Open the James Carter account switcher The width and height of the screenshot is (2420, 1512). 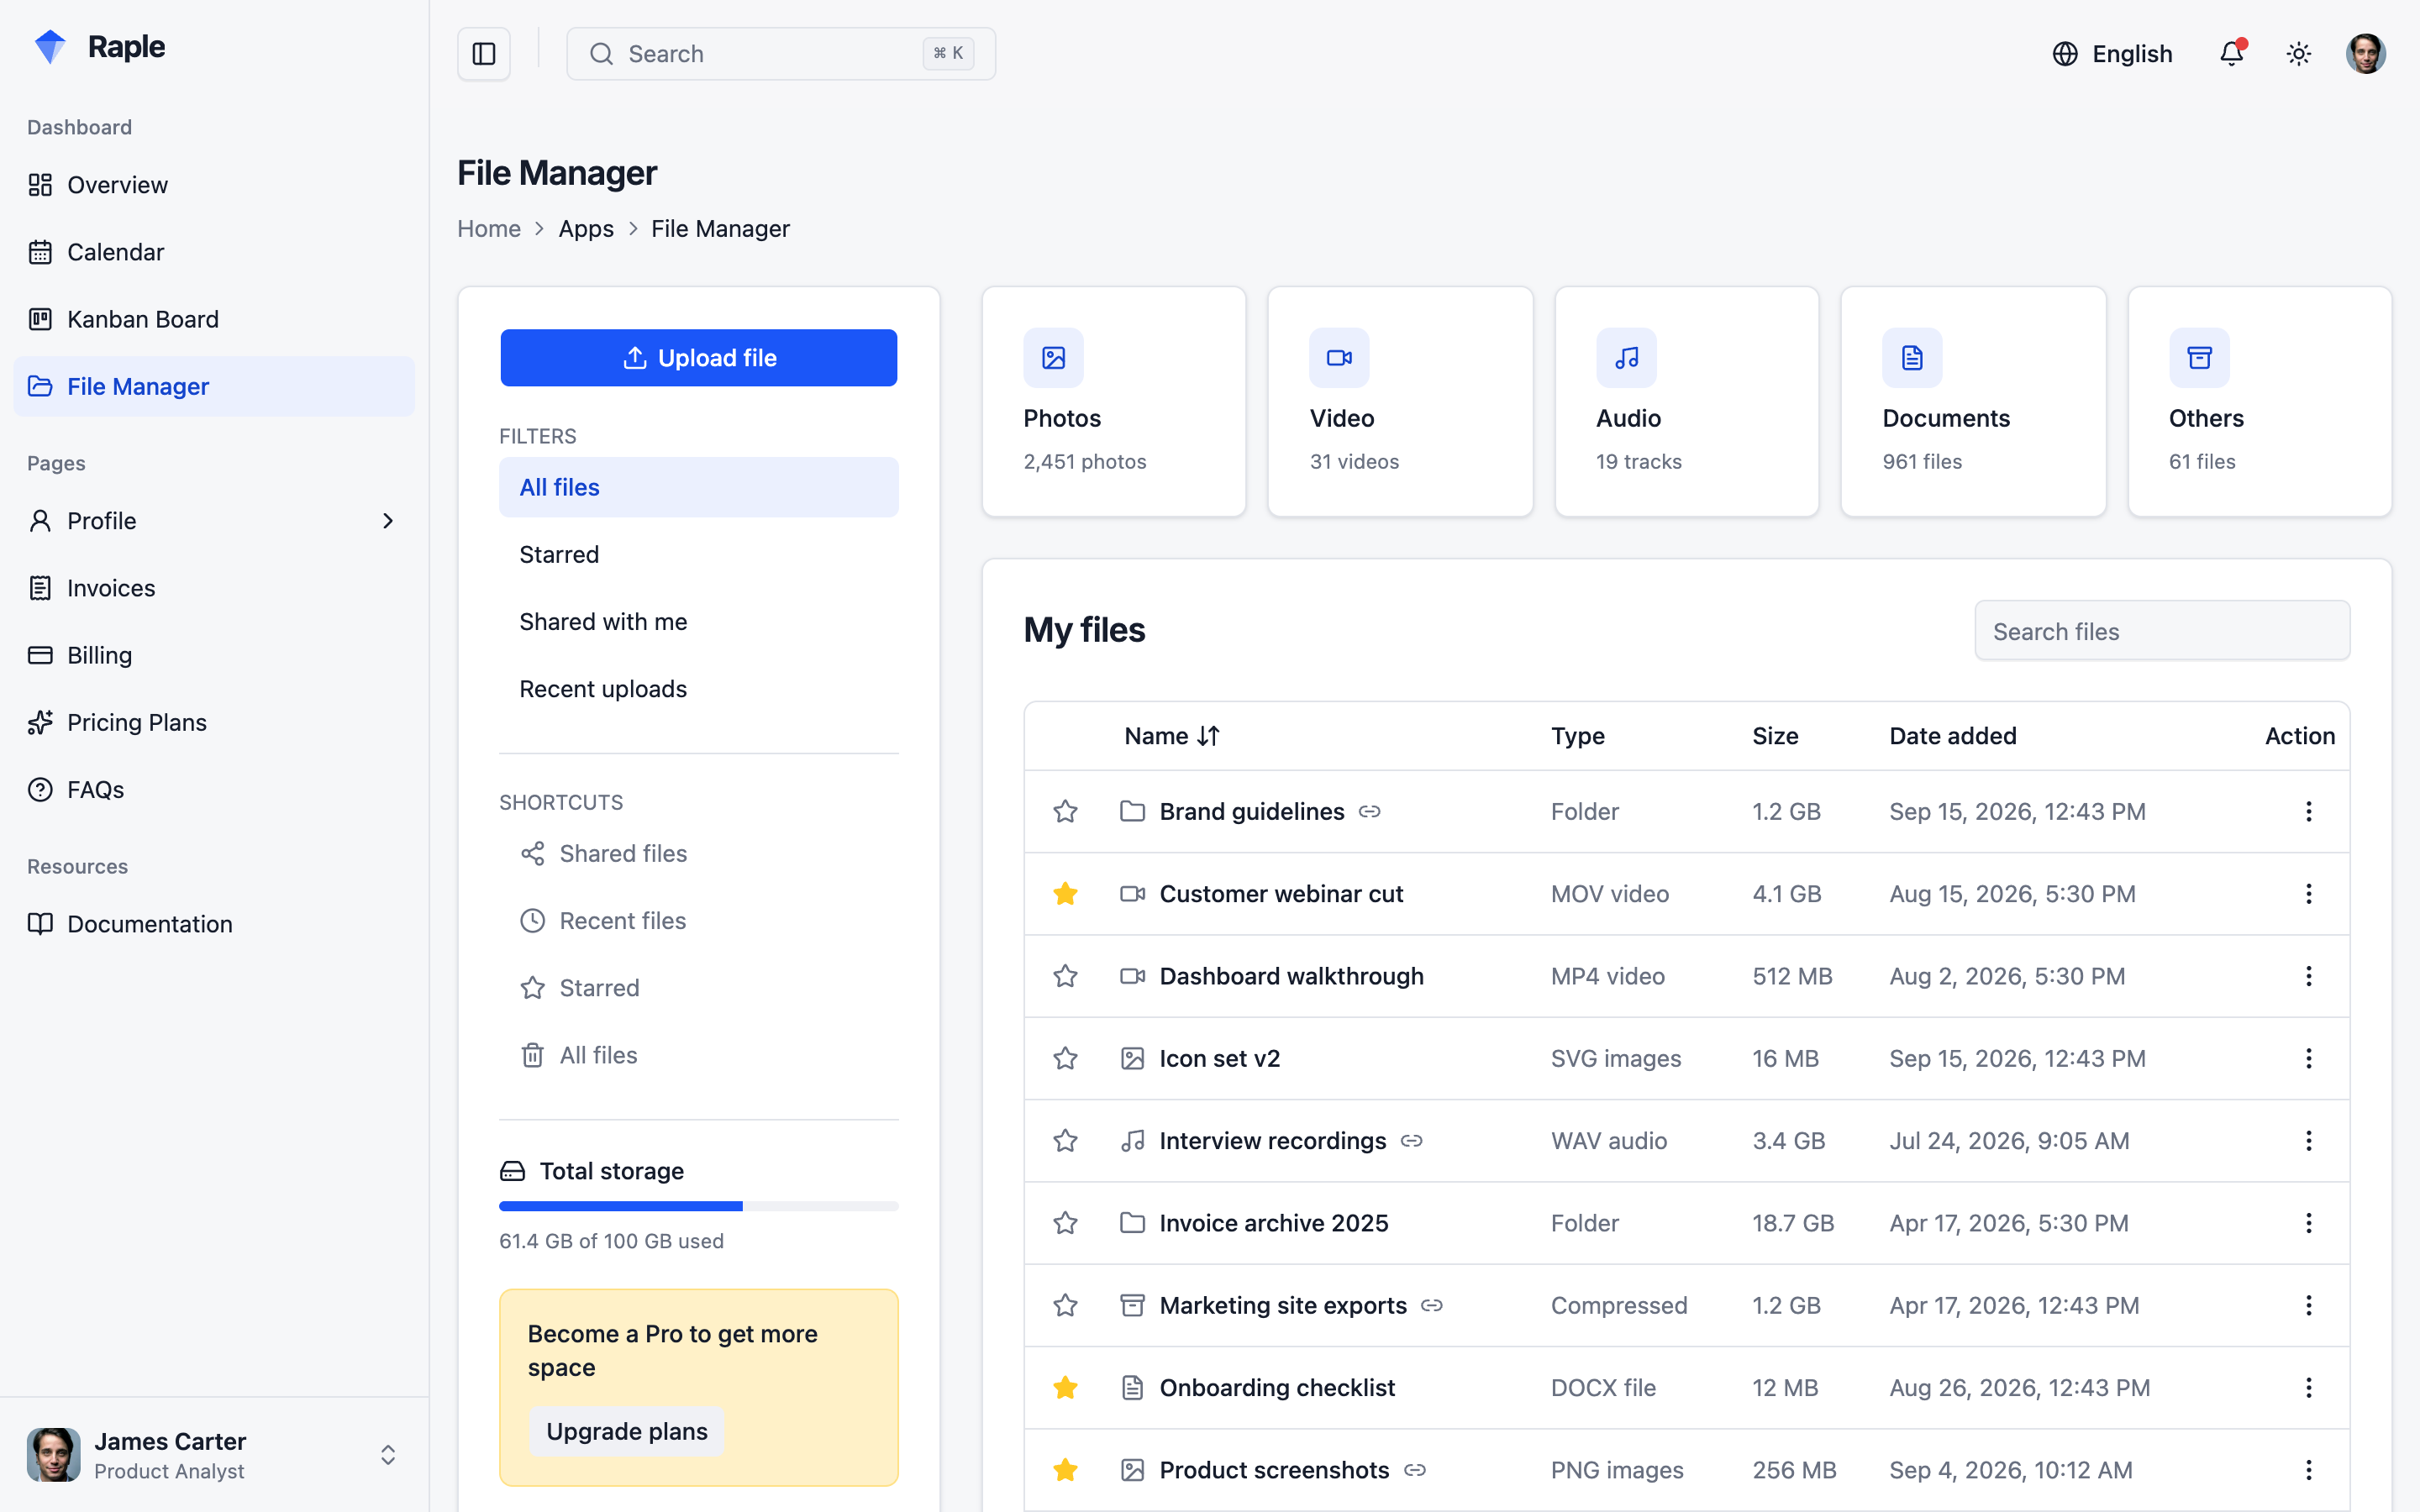[214, 1455]
